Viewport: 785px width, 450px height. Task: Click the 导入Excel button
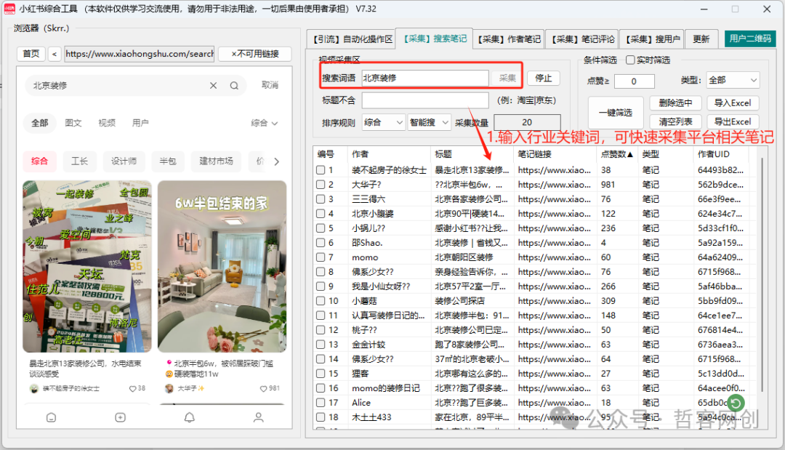733,103
